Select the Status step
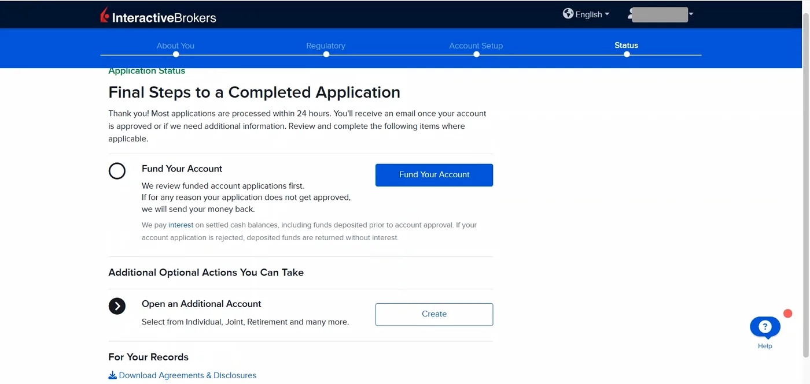This screenshot has width=810, height=384. point(626,45)
